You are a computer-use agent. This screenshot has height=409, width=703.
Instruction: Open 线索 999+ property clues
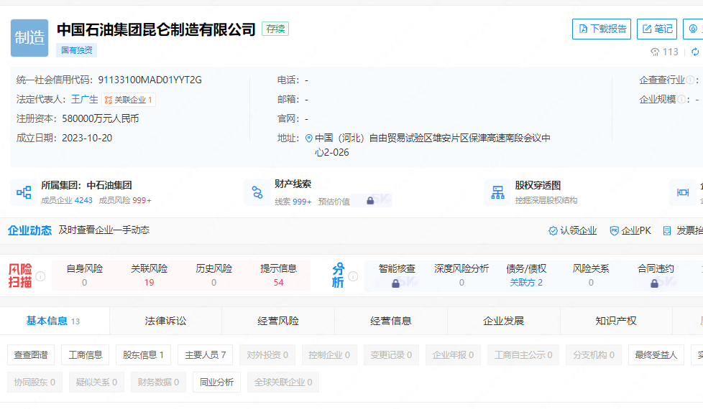coord(293,202)
